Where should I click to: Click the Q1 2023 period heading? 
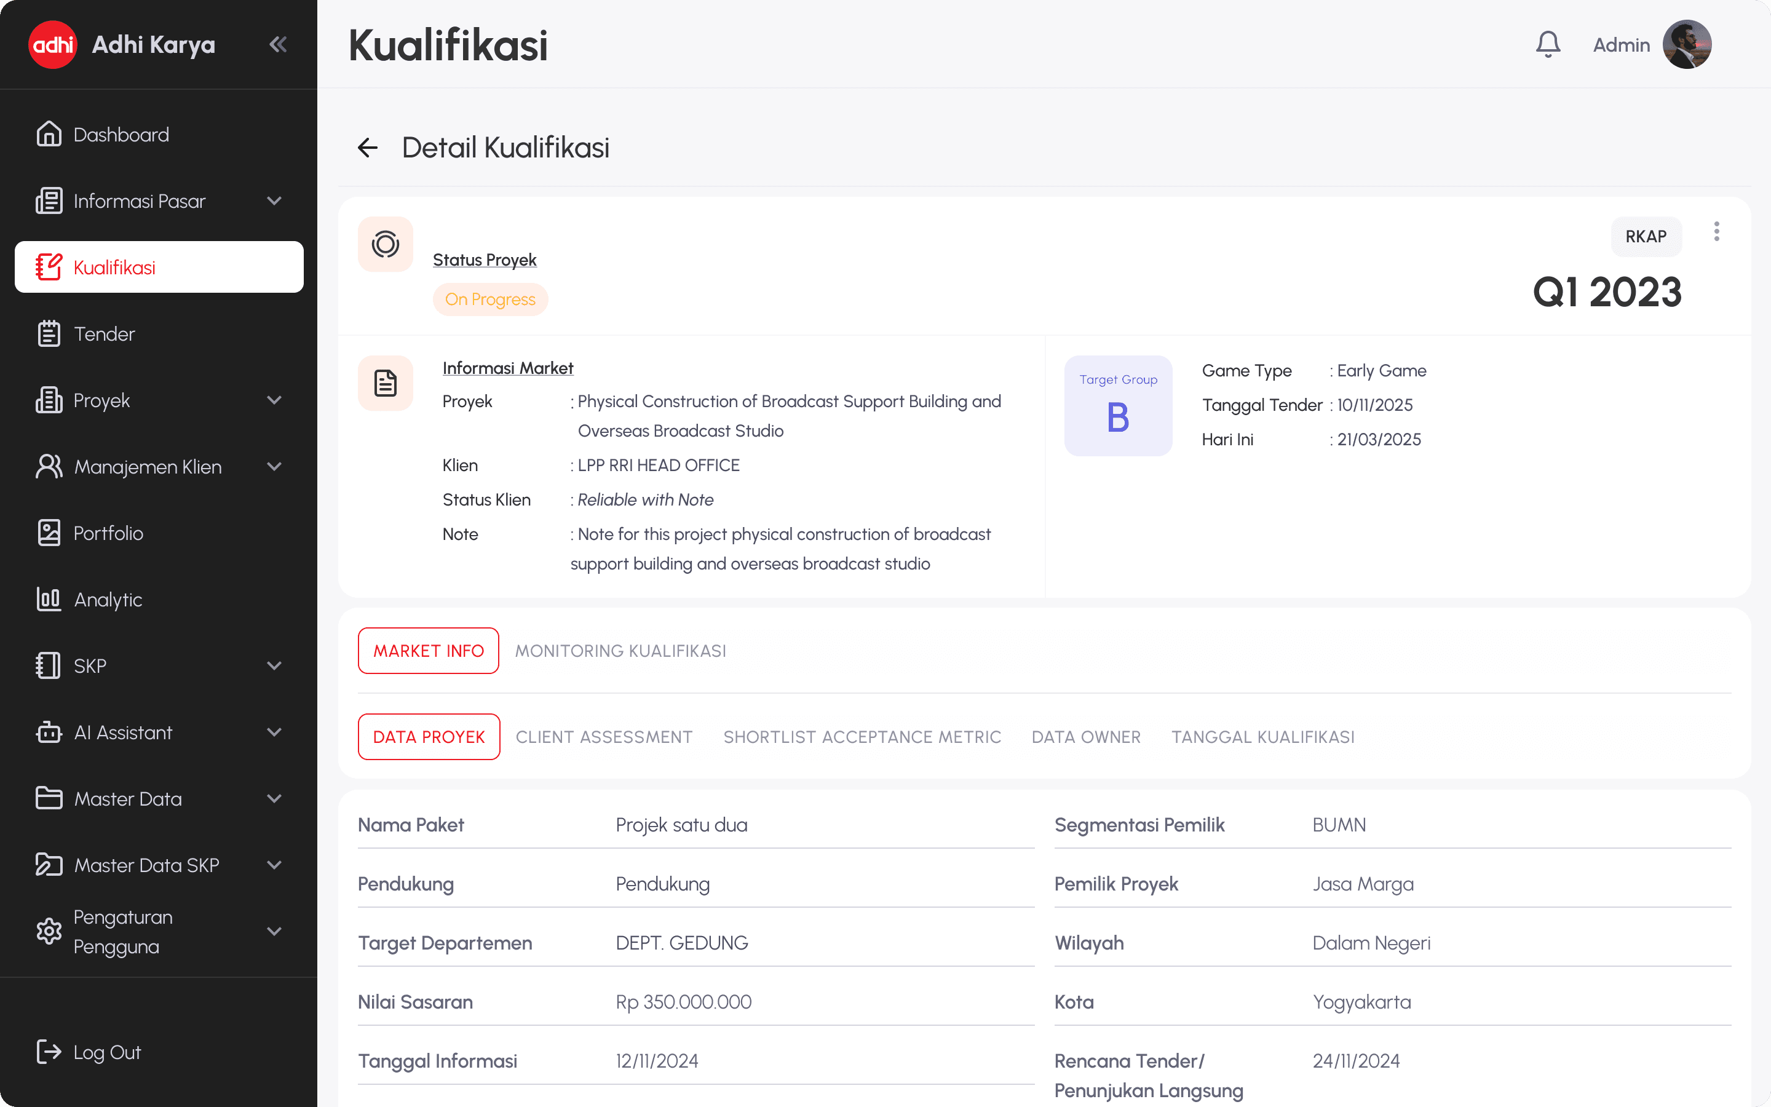coord(1607,292)
